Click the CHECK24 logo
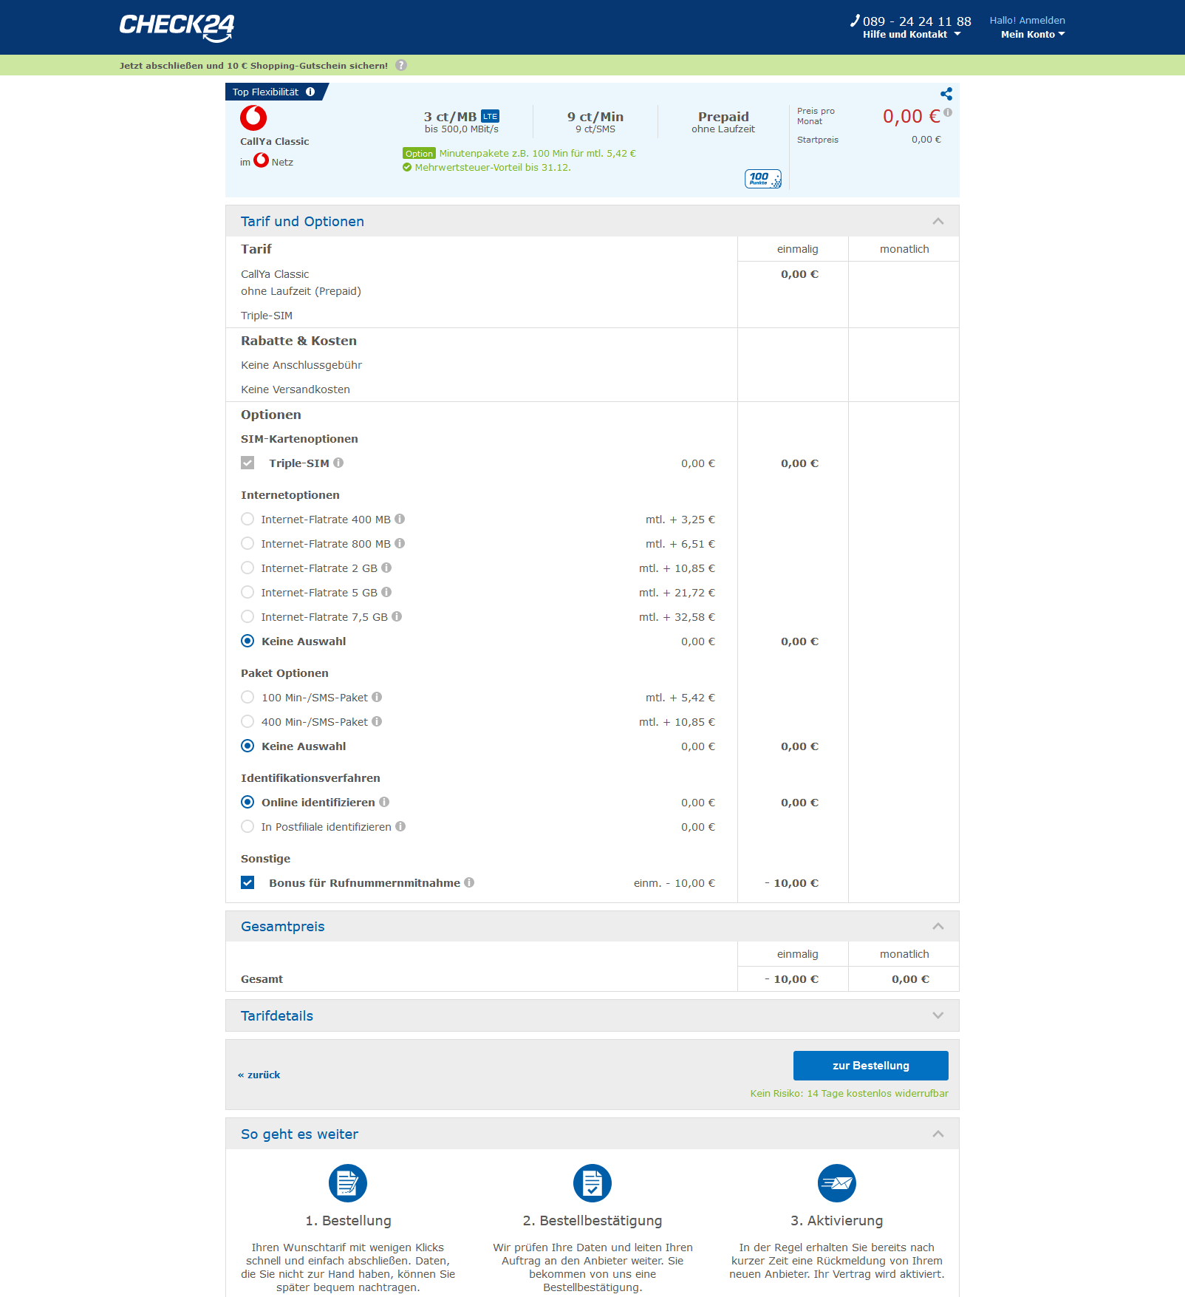1185x1297 pixels. 177,27
